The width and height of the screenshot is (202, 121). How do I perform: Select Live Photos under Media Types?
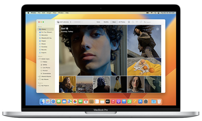pos(46,68)
